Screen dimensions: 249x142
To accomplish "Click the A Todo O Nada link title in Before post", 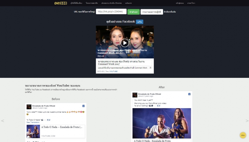I will click(x=62, y=127).
